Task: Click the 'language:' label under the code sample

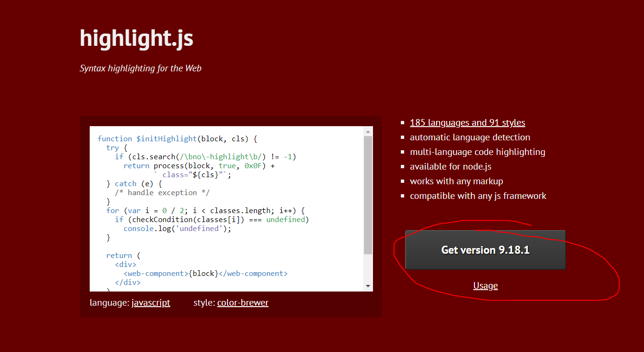Action: tap(109, 302)
